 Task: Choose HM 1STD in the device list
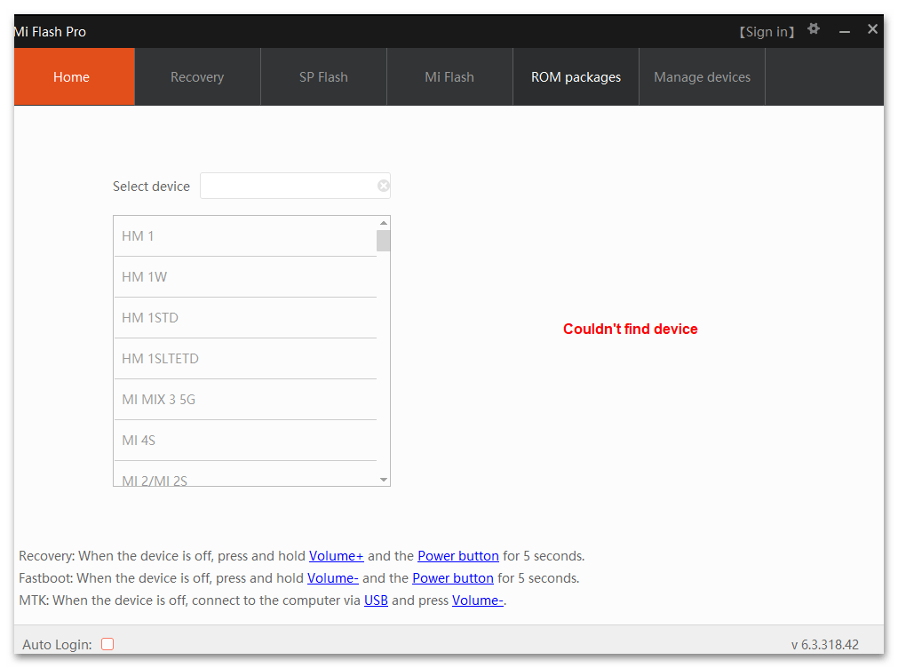point(245,317)
